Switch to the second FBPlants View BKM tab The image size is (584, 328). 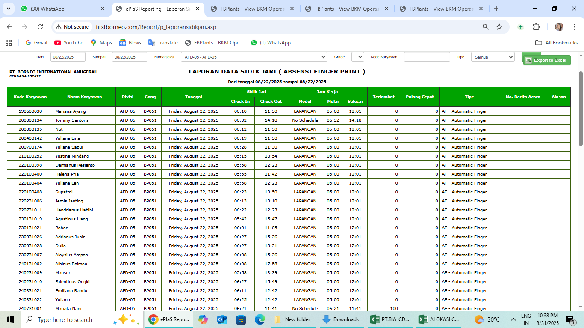345,9
